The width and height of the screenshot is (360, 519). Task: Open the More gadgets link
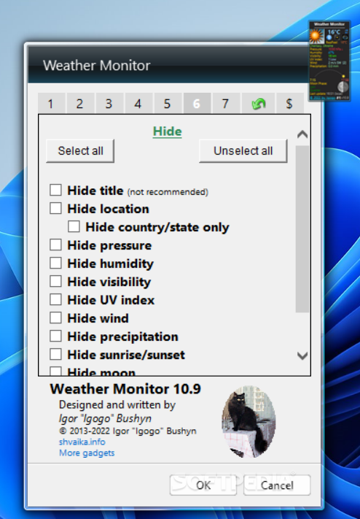[87, 453]
